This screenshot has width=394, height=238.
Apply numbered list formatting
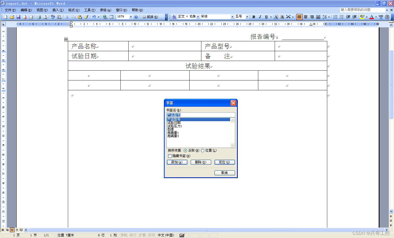click(x=335, y=17)
